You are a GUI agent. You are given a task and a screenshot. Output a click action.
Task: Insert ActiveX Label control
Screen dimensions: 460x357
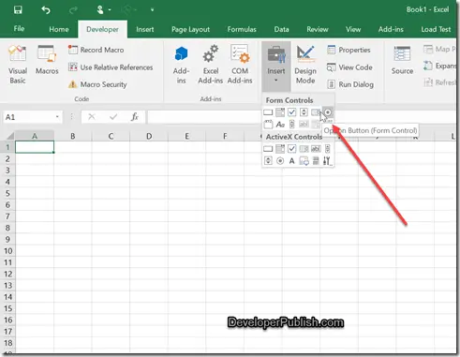(x=291, y=161)
